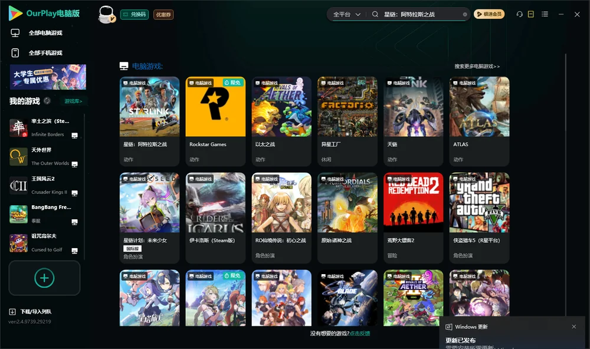This screenshot has height=349, width=590.
Task: Click the PC icon on 天外世界 row
Action: pos(74,164)
